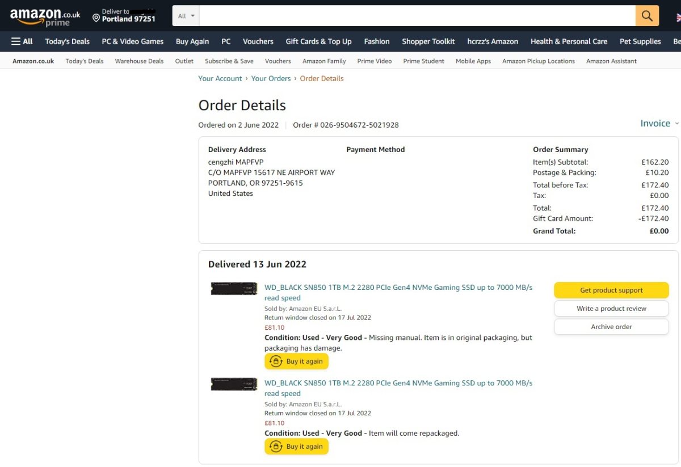Viewport: 681px width, 467px height.
Task: Open Vouchers in the sub navigation
Action: pos(278,61)
